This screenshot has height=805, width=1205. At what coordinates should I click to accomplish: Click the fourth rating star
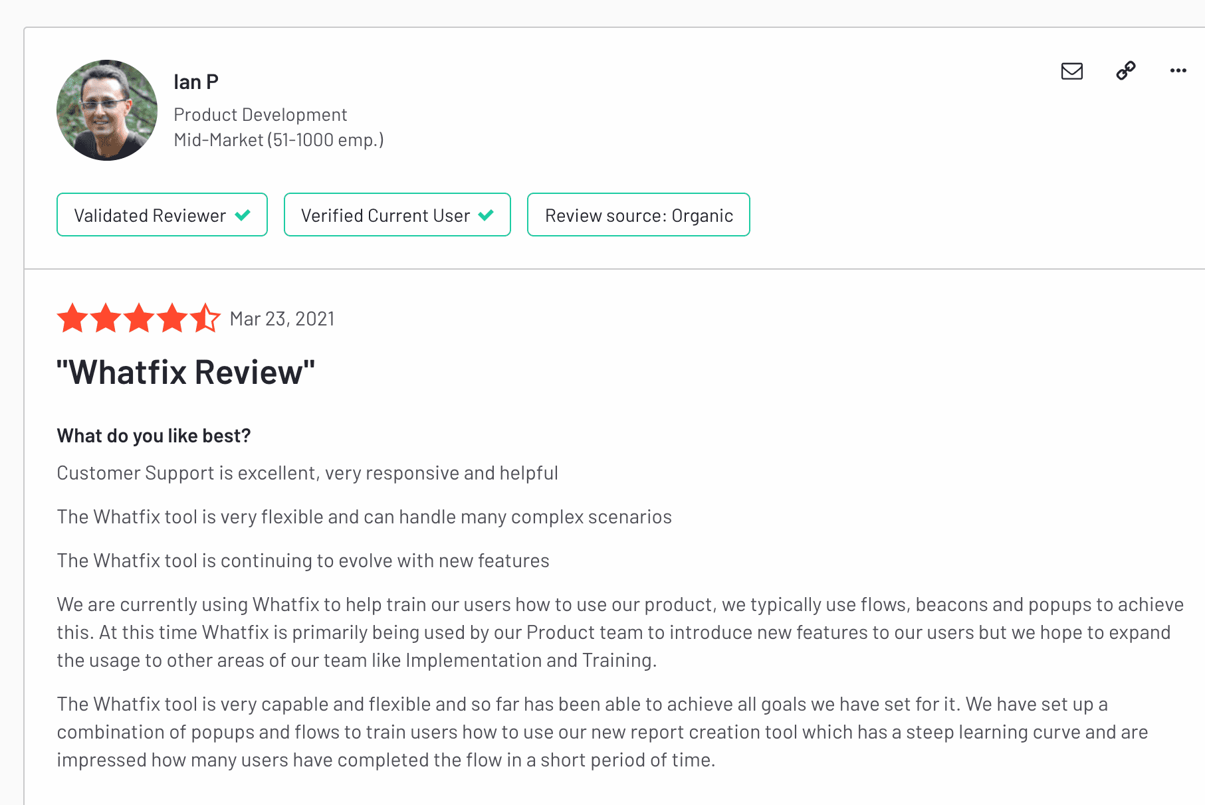click(x=172, y=317)
